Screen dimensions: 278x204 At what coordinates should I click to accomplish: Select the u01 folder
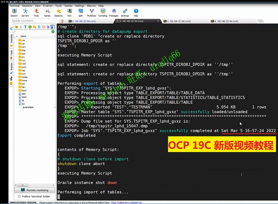[22, 47]
